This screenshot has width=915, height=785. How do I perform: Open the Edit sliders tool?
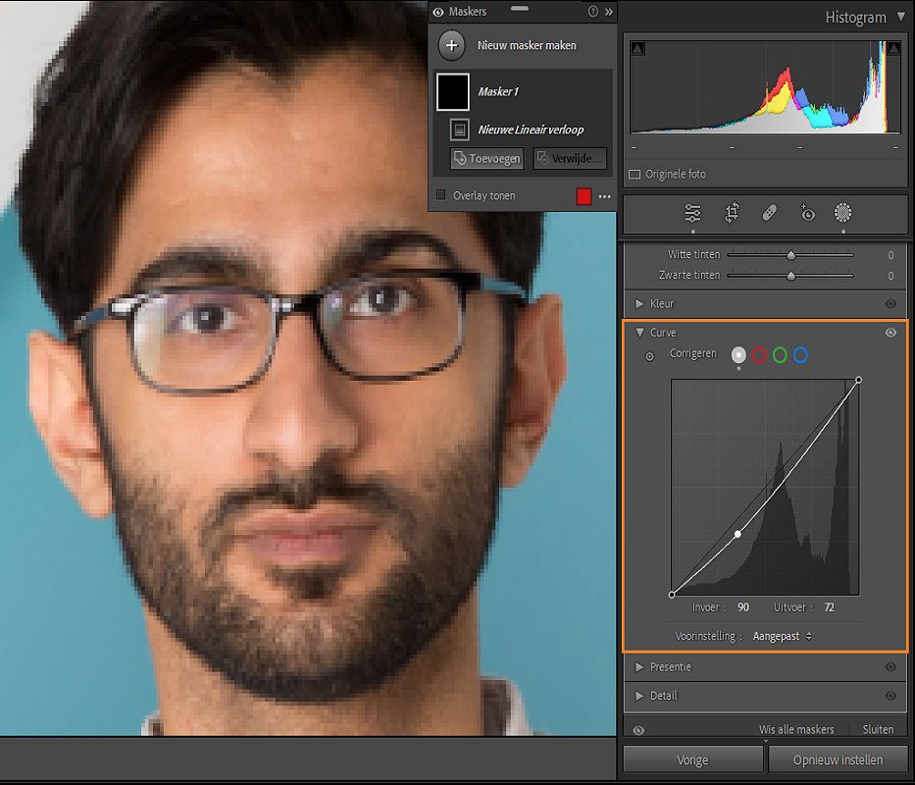coord(692,213)
